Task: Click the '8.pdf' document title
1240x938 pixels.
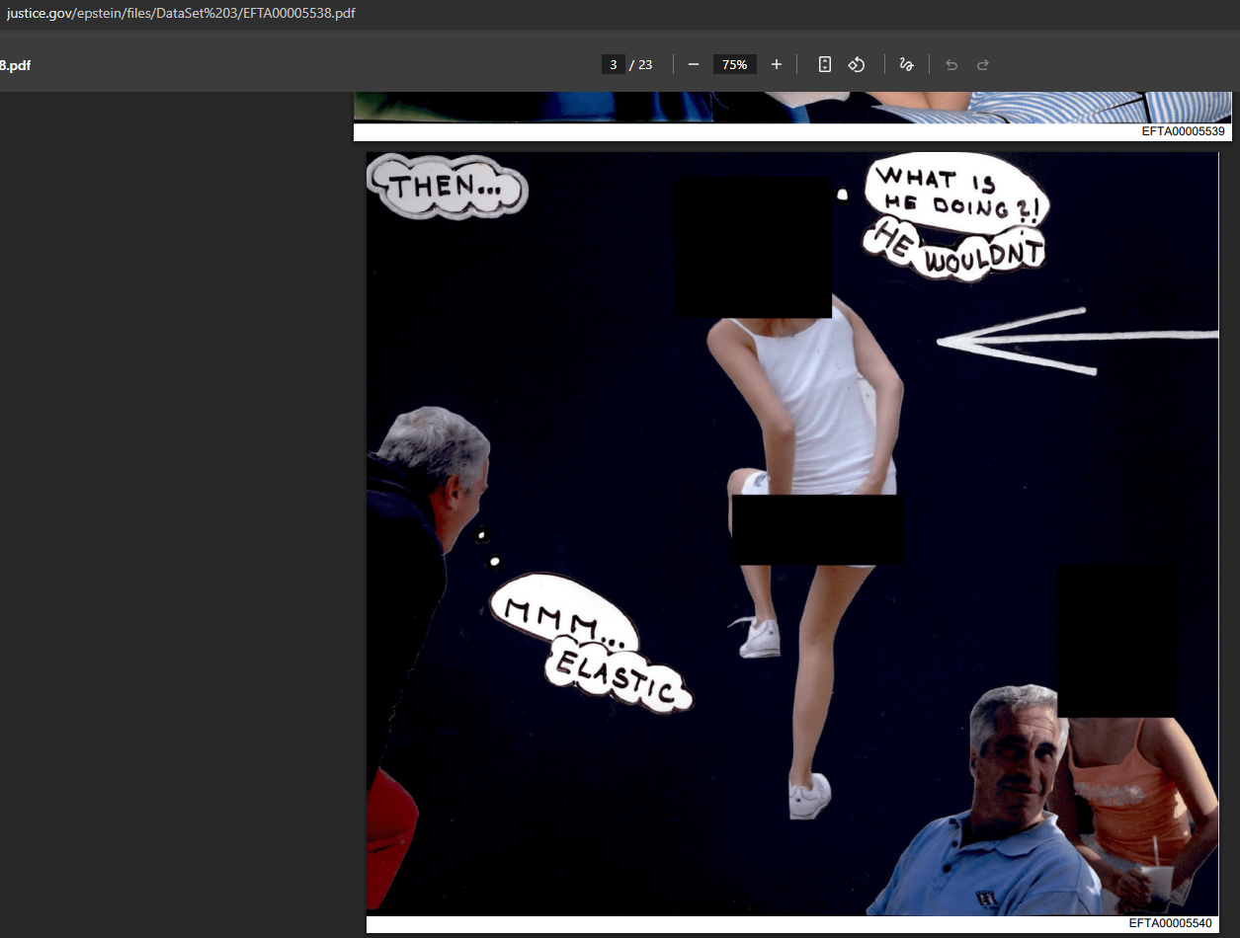Action: click(x=16, y=65)
